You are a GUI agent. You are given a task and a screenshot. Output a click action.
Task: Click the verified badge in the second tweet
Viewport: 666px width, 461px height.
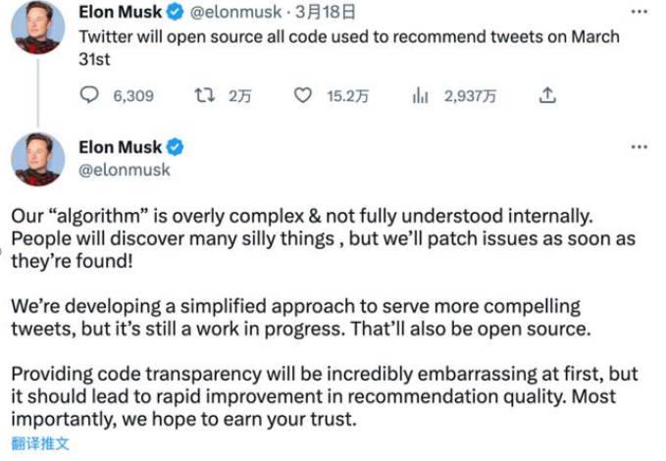pos(175,148)
